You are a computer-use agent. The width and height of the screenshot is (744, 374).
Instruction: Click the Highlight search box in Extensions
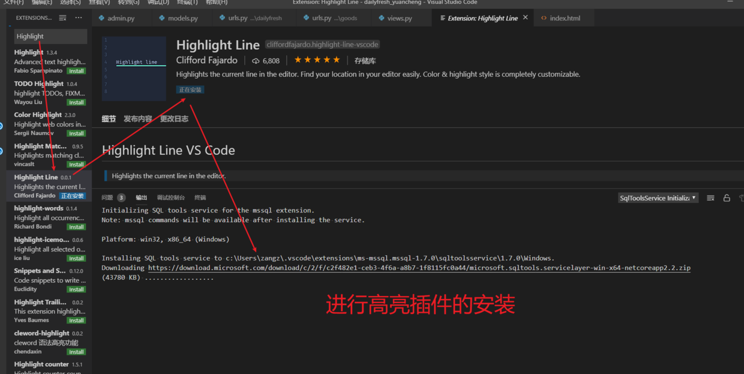point(50,37)
